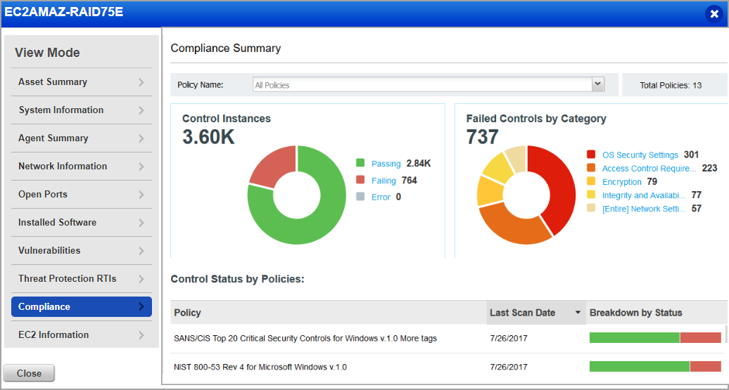This screenshot has height=390, width=729.
Task: Open the Vulnerabilities view
Action: click(x=82, y=251)
